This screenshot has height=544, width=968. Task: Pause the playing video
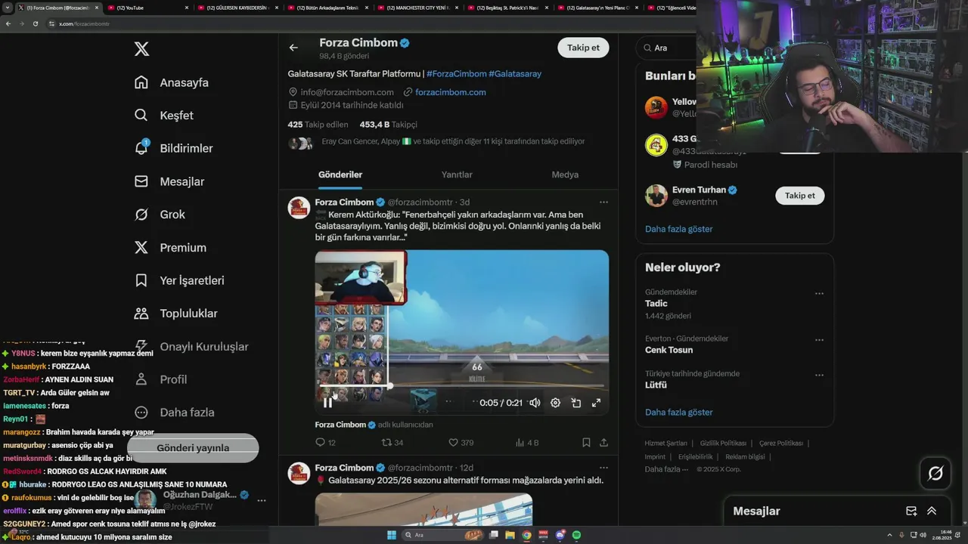(327, 403)
